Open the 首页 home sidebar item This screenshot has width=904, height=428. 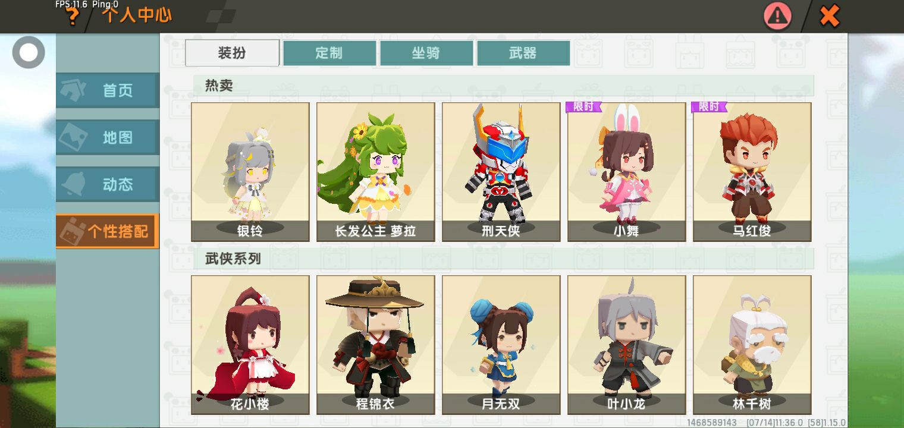click(108, 90)
